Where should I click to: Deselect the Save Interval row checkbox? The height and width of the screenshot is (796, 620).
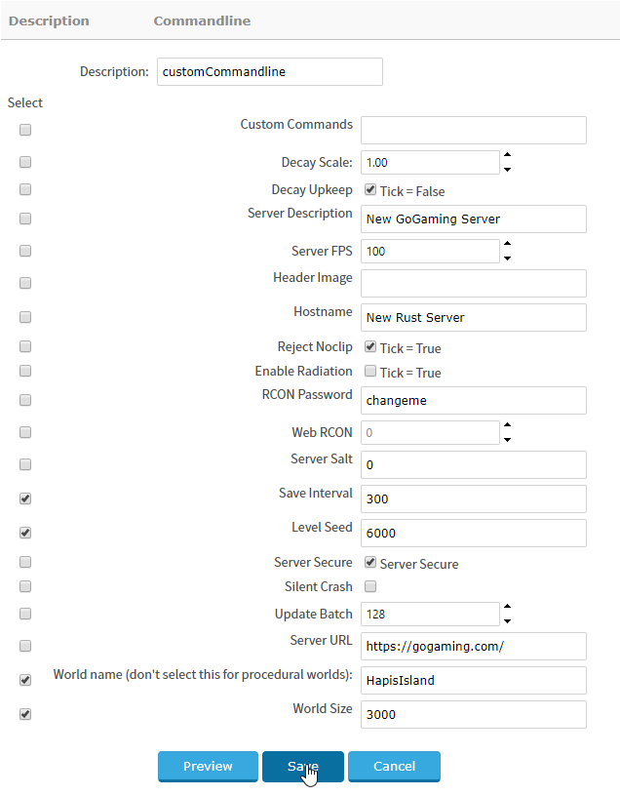25,498
